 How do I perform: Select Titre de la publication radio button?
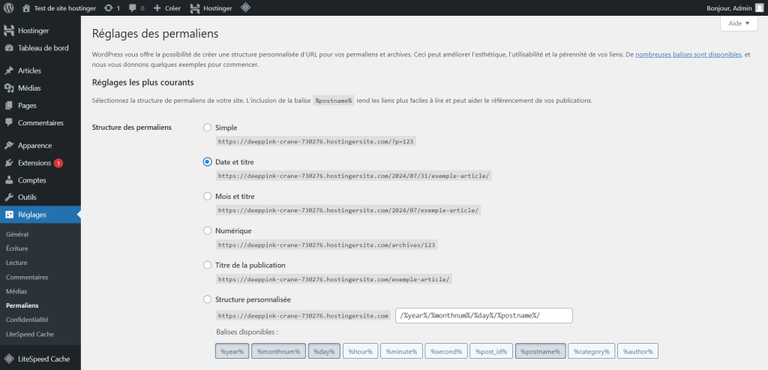[208, 265]
